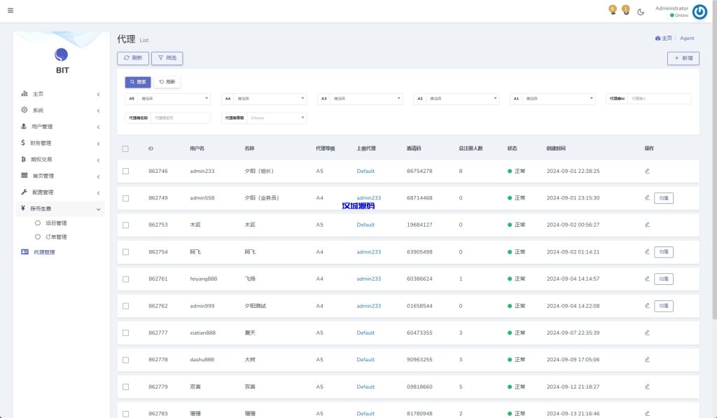Viewport: 717px width, 418px height.
Task: Open the 代理商等级 Choose dropdown
Action: [277, 118]
